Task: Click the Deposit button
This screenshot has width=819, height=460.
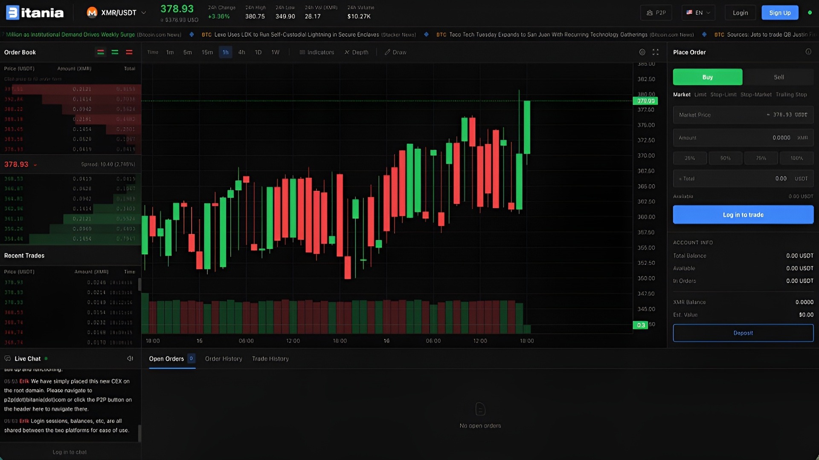Action: click(x=743, y=333)
